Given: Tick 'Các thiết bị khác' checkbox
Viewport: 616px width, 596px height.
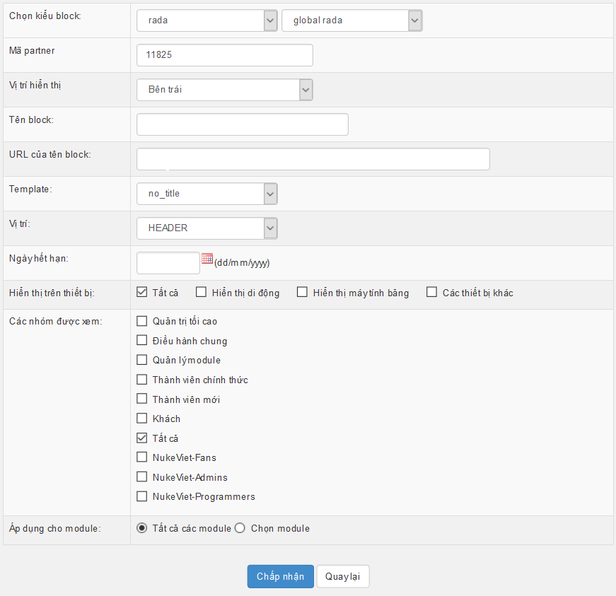Looking at the screenshot, I should pyautogui.click(x=431, y=292).
